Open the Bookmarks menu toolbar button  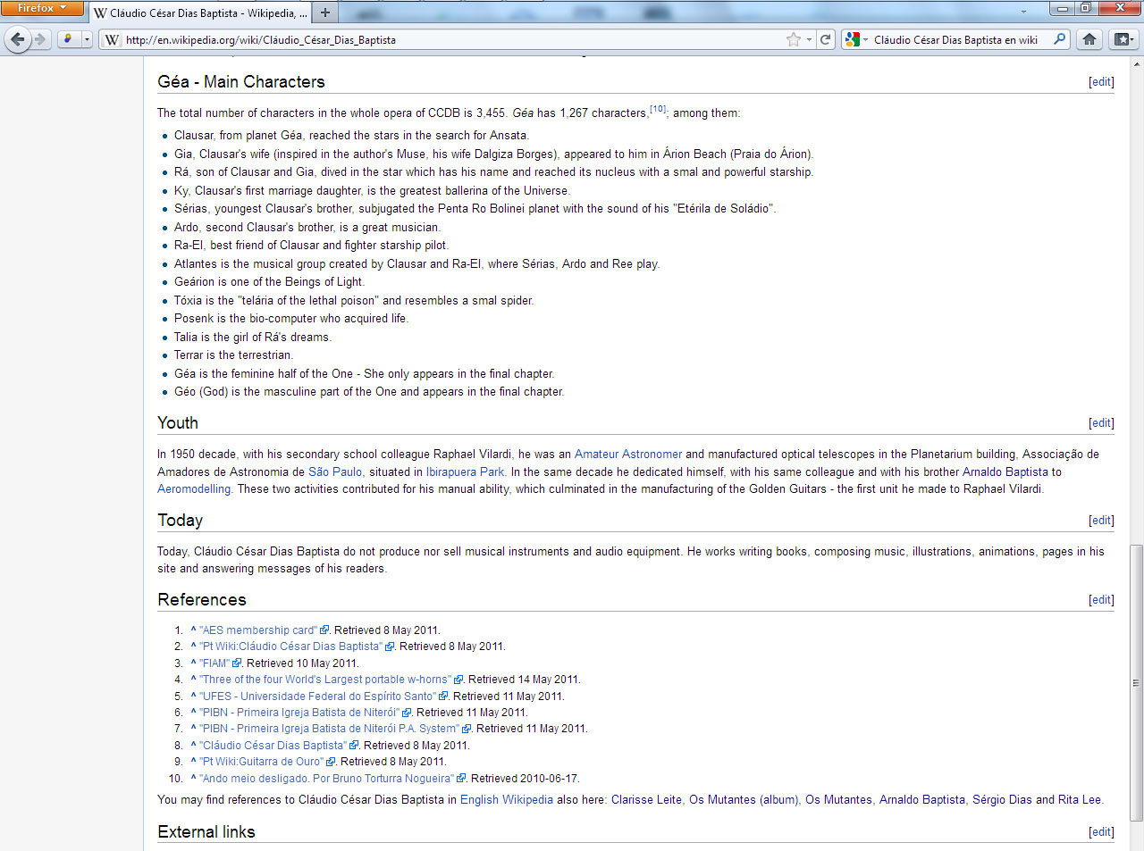(x=1123, y=39)
